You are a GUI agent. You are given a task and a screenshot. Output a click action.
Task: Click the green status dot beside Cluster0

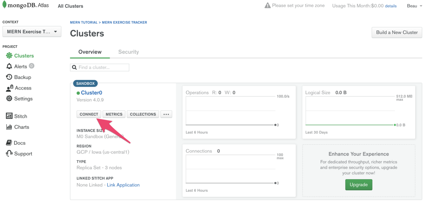78,93
